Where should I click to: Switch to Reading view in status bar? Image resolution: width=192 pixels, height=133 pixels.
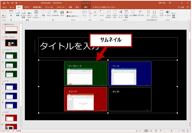pos(156,131)
